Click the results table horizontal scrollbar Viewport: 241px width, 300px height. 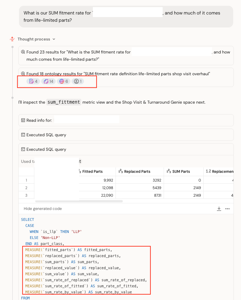point(79,201)
